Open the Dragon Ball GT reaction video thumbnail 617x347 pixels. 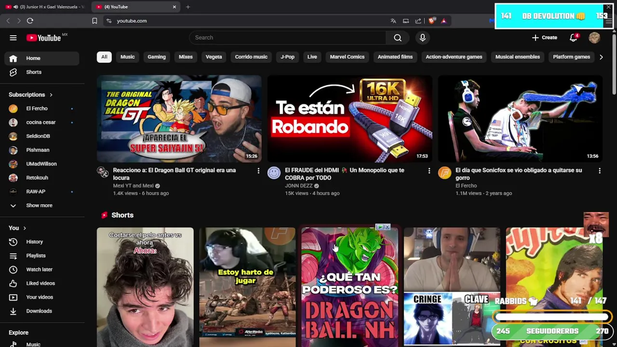tap(179, 119)
